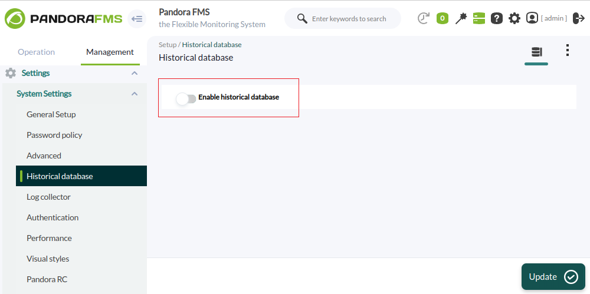This screenshot has height=294, width=590.
Task: Collapse the System Settings chevron
Action: [135, 94]
